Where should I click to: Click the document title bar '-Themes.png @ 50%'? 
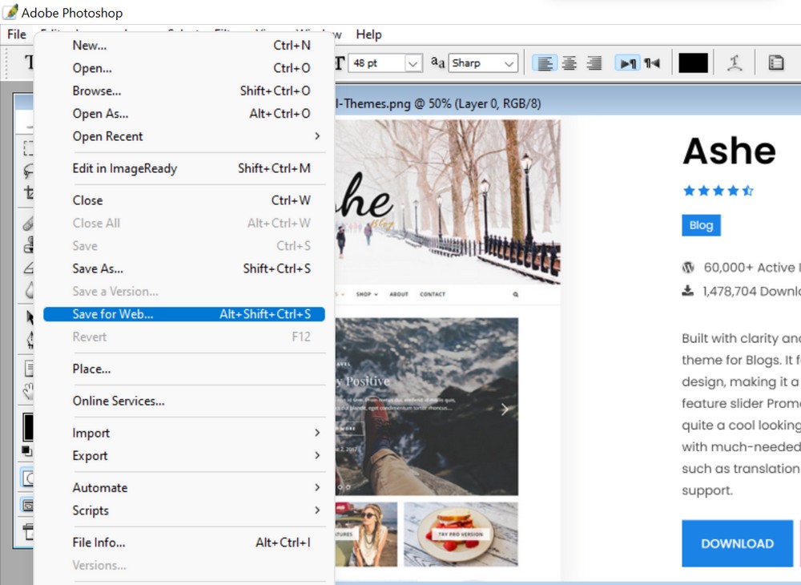coord(437,103)
